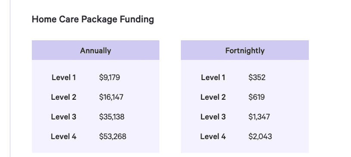Click the purple vertical line at left edge
The width and height of the screenshot is (351, 157).
click(x=10, y=78)
